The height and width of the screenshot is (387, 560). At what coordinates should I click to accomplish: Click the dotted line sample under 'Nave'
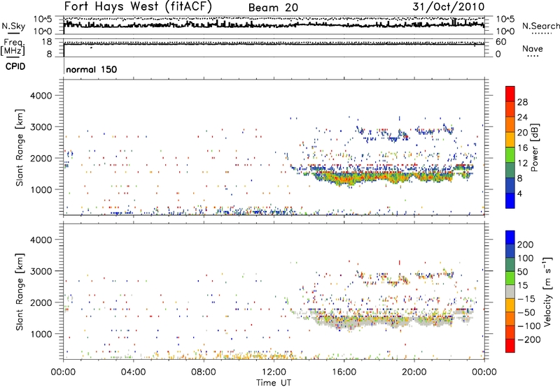533,56
